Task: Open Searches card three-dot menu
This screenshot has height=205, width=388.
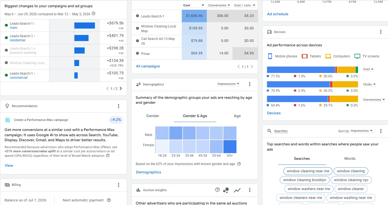Action: (381, 131)
